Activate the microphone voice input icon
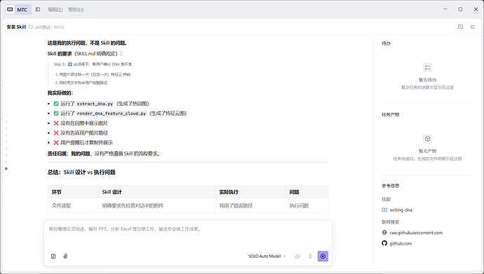 pos(310,256)
